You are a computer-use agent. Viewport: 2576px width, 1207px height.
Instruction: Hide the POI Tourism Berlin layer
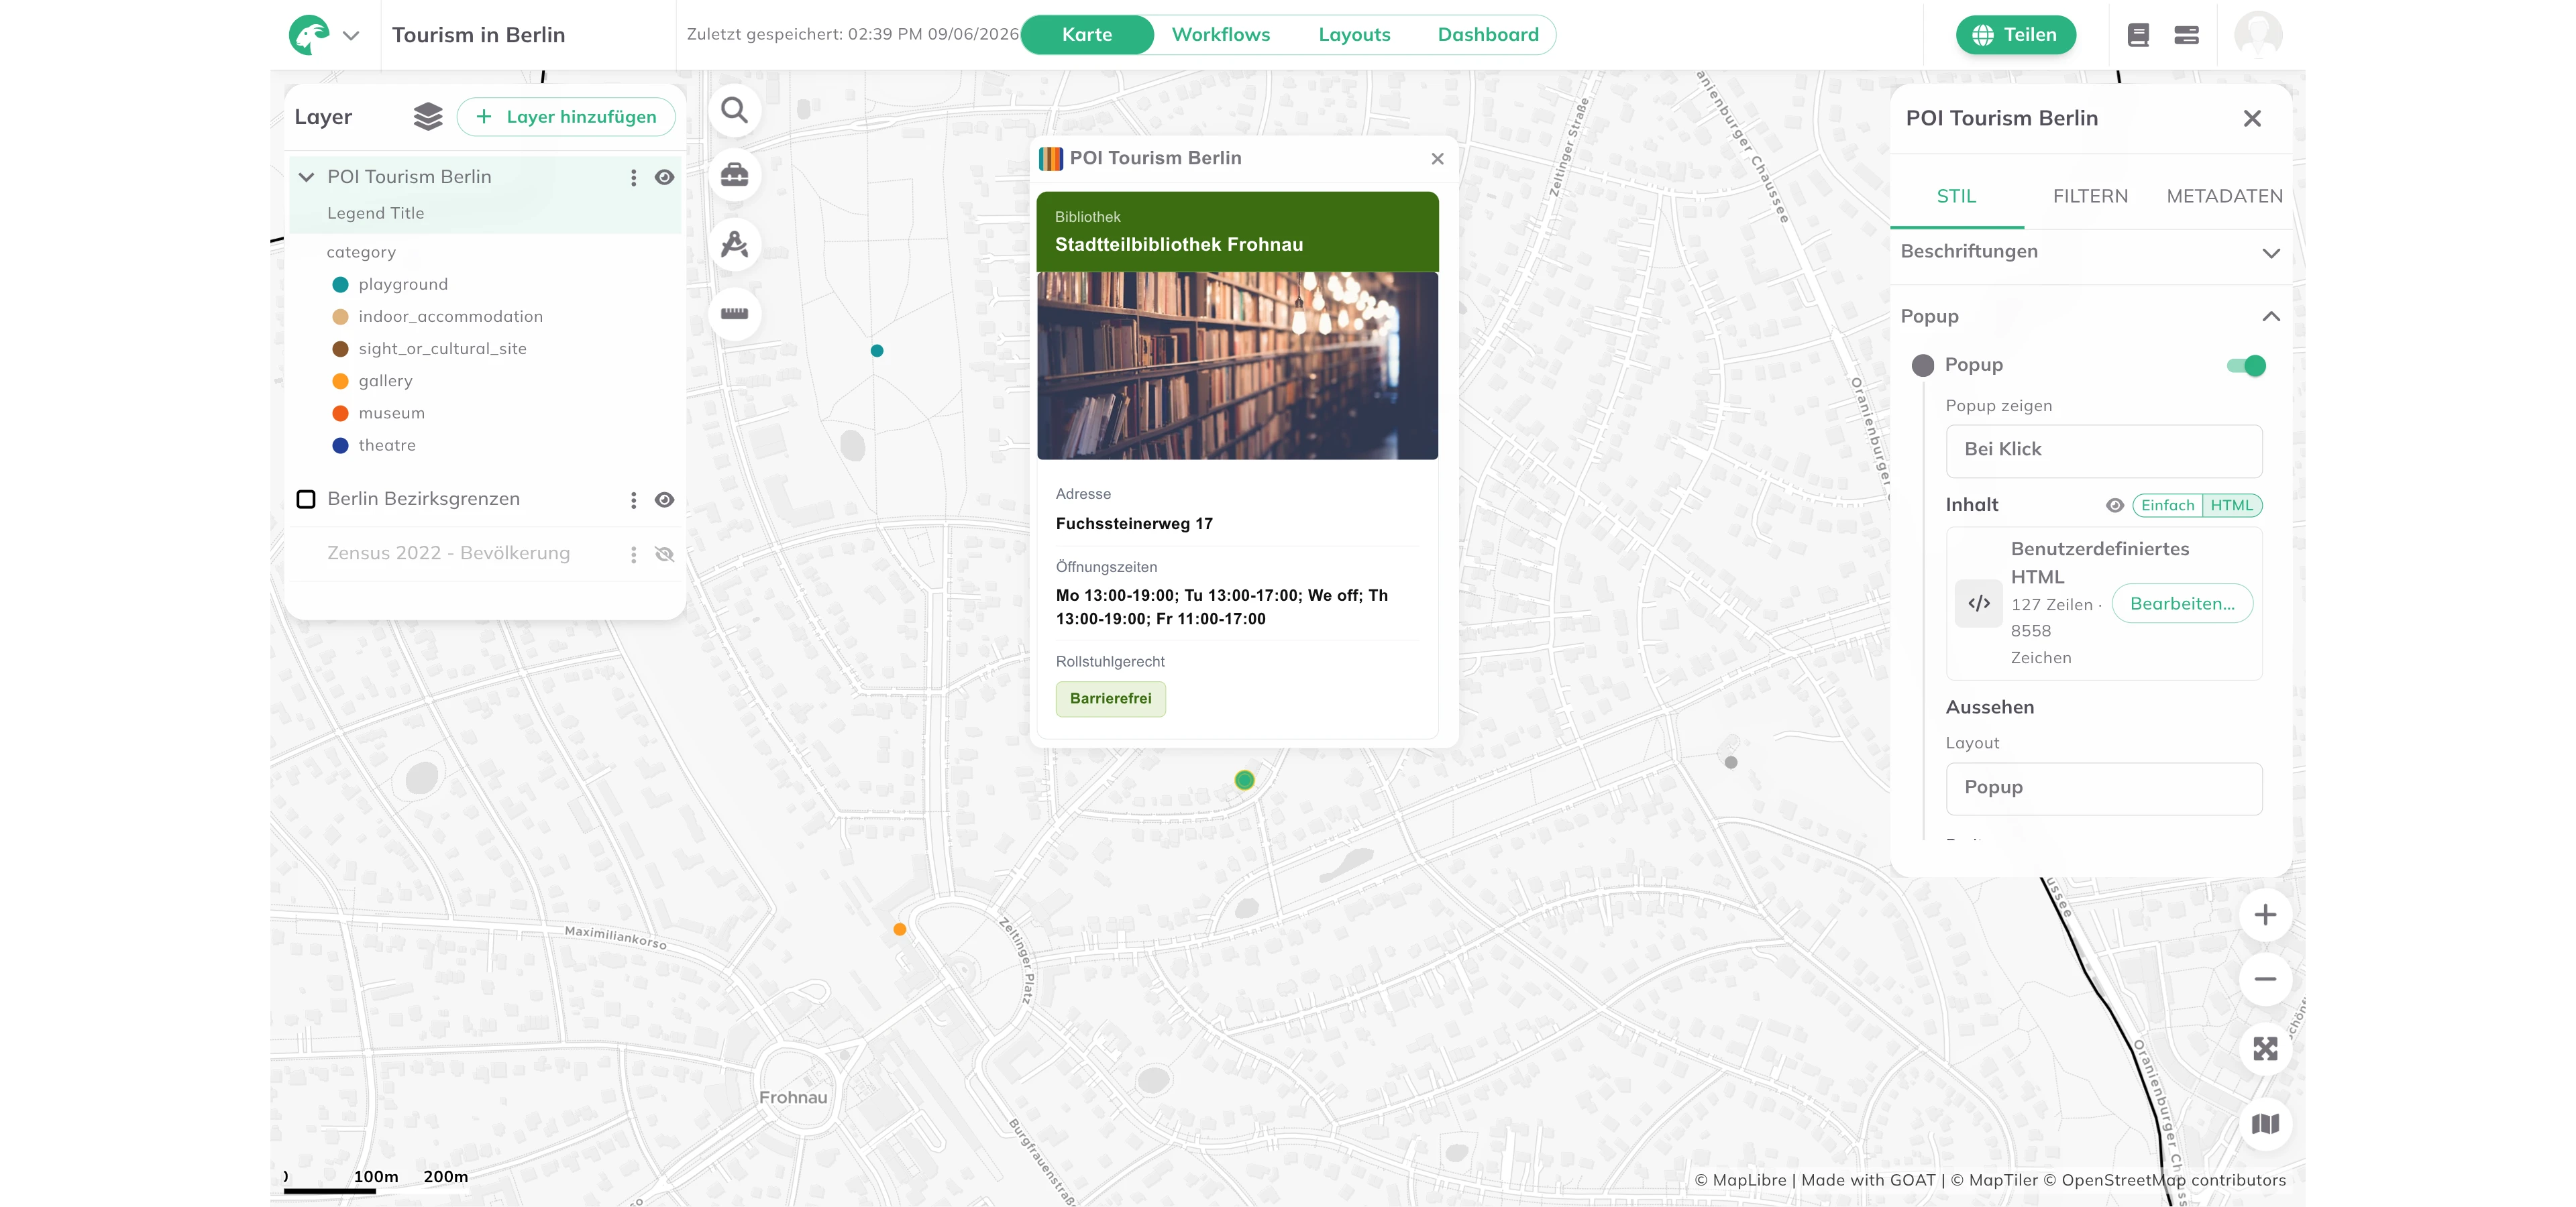[x=664, y=177]
